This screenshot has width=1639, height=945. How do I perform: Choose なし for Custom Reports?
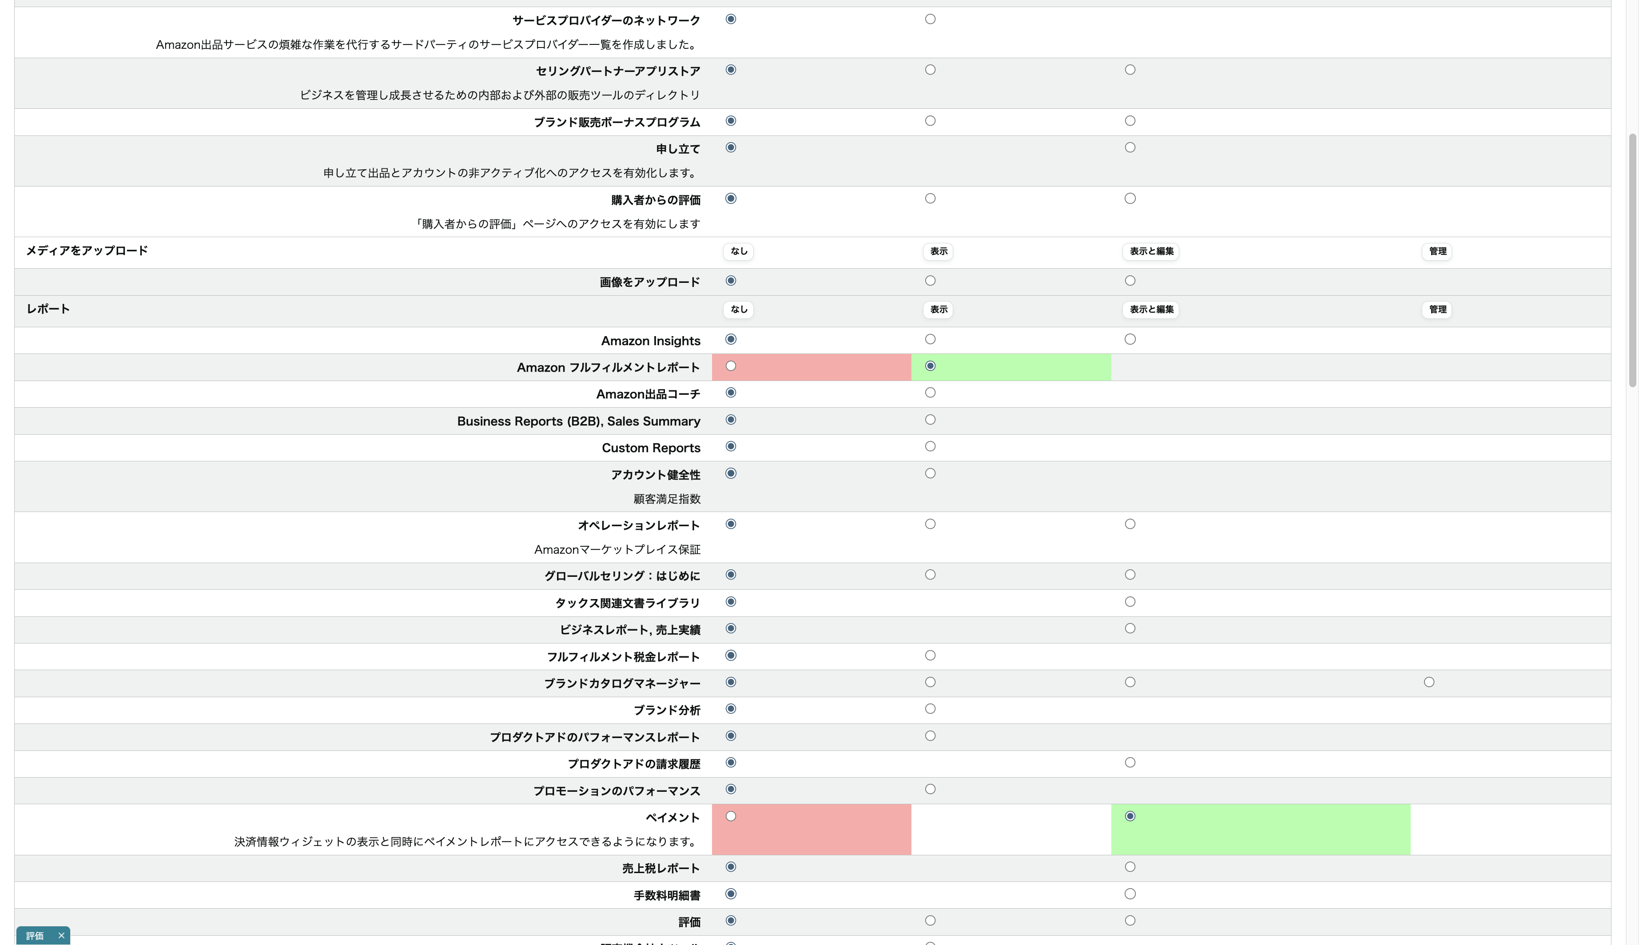[x=731, y=447]
